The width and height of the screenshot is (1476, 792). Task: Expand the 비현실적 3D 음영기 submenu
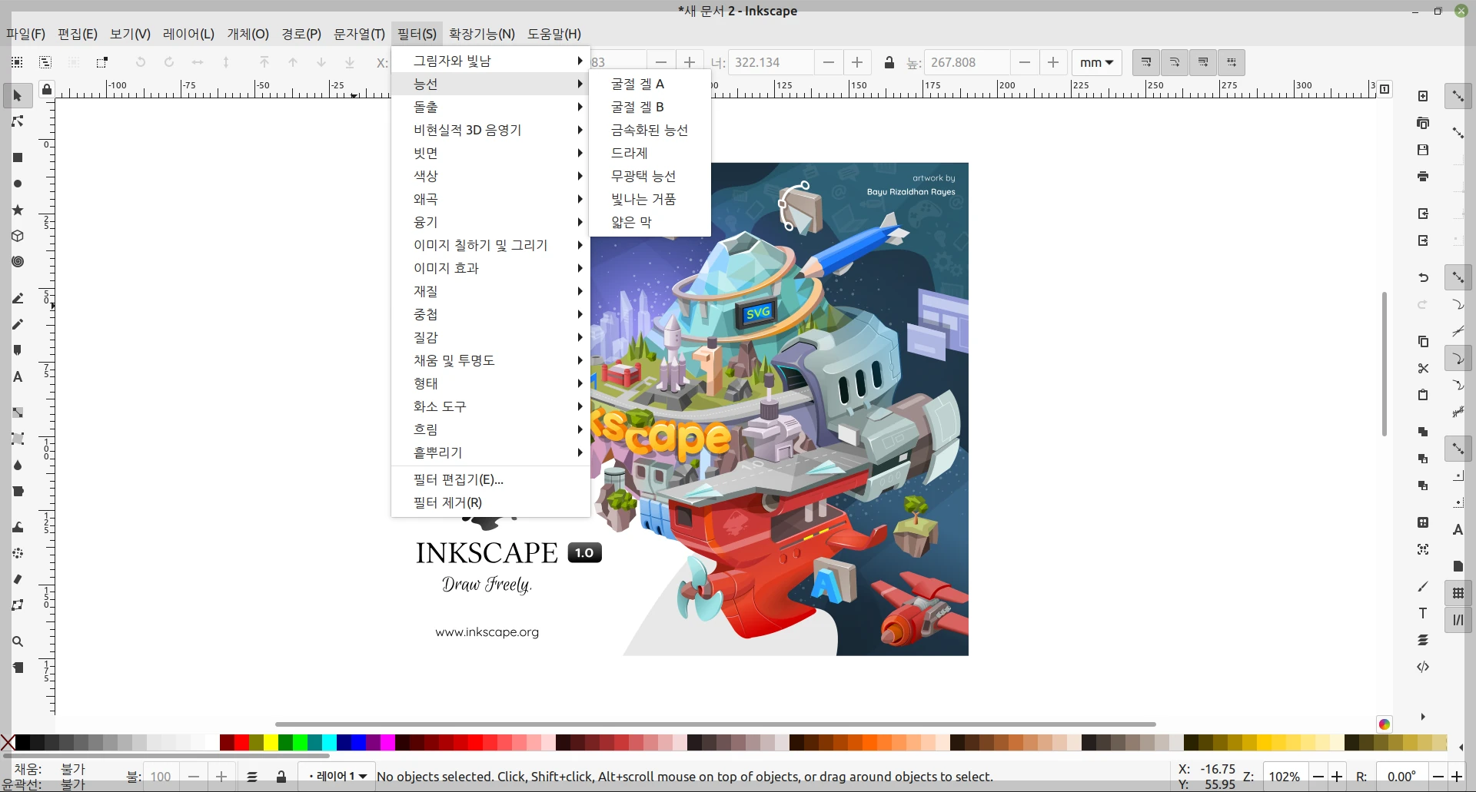coord(490,130)
